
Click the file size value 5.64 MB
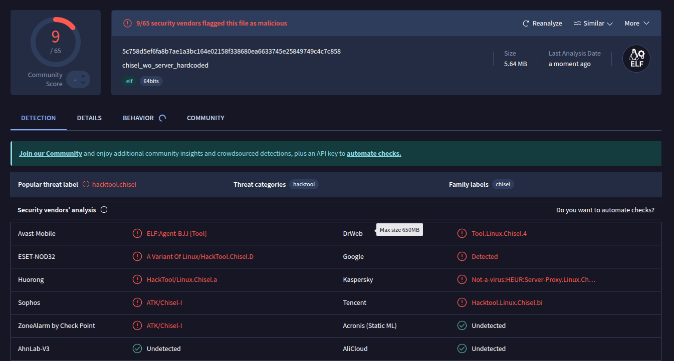516,64
